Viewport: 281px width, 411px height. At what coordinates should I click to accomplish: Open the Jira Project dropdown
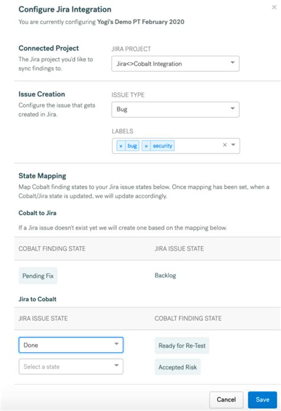click(x=175, y=63)
